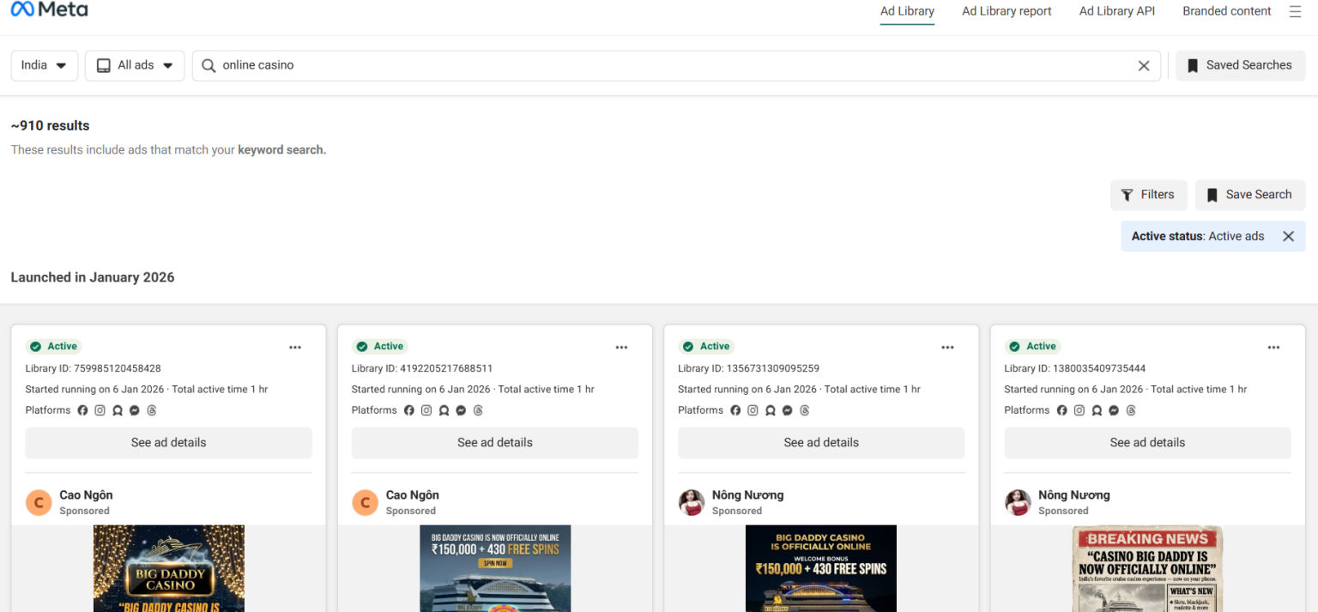
Task: Switch to the Ad Library report tab
Action: [1006, 11]
